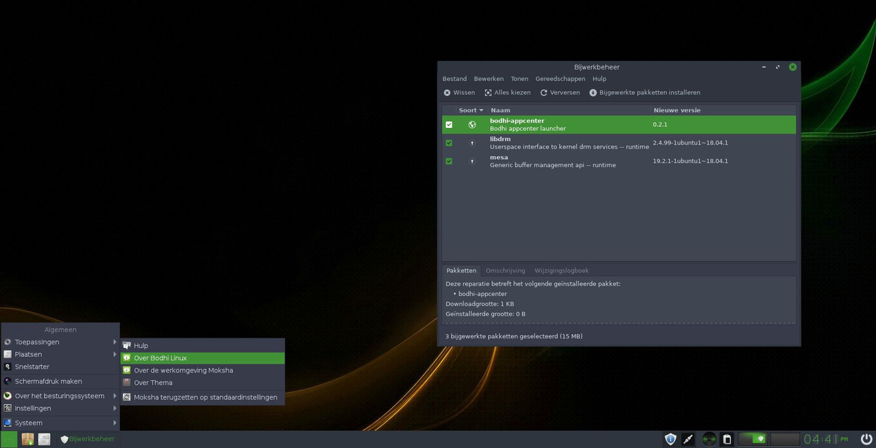Viewport: 876px width, 448px height.
Task: Expand the Over het besturingssysteem submenu
Action: point(60,396)
